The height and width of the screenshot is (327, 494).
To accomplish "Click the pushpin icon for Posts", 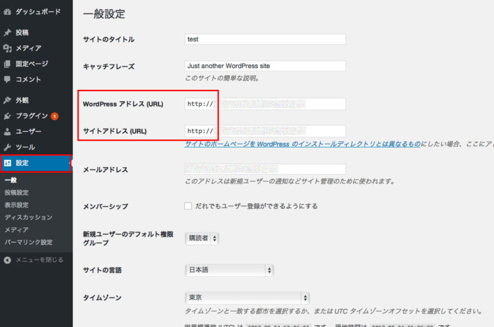I will click(x=7, y=32).
